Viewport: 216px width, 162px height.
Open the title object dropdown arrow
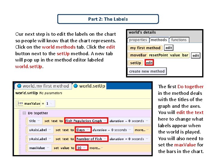pyautogui.click(x=39, y=121)
